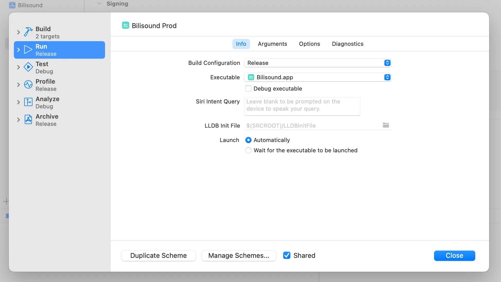Screen dimensions: 501x282
Task: Open the Build Configuration Release dropdown
Action: (x=318, y=63)
